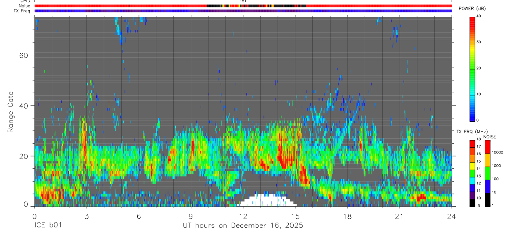
Task: Click the '15' hour tick on the UT axis
Action: (x=295, y=216)
